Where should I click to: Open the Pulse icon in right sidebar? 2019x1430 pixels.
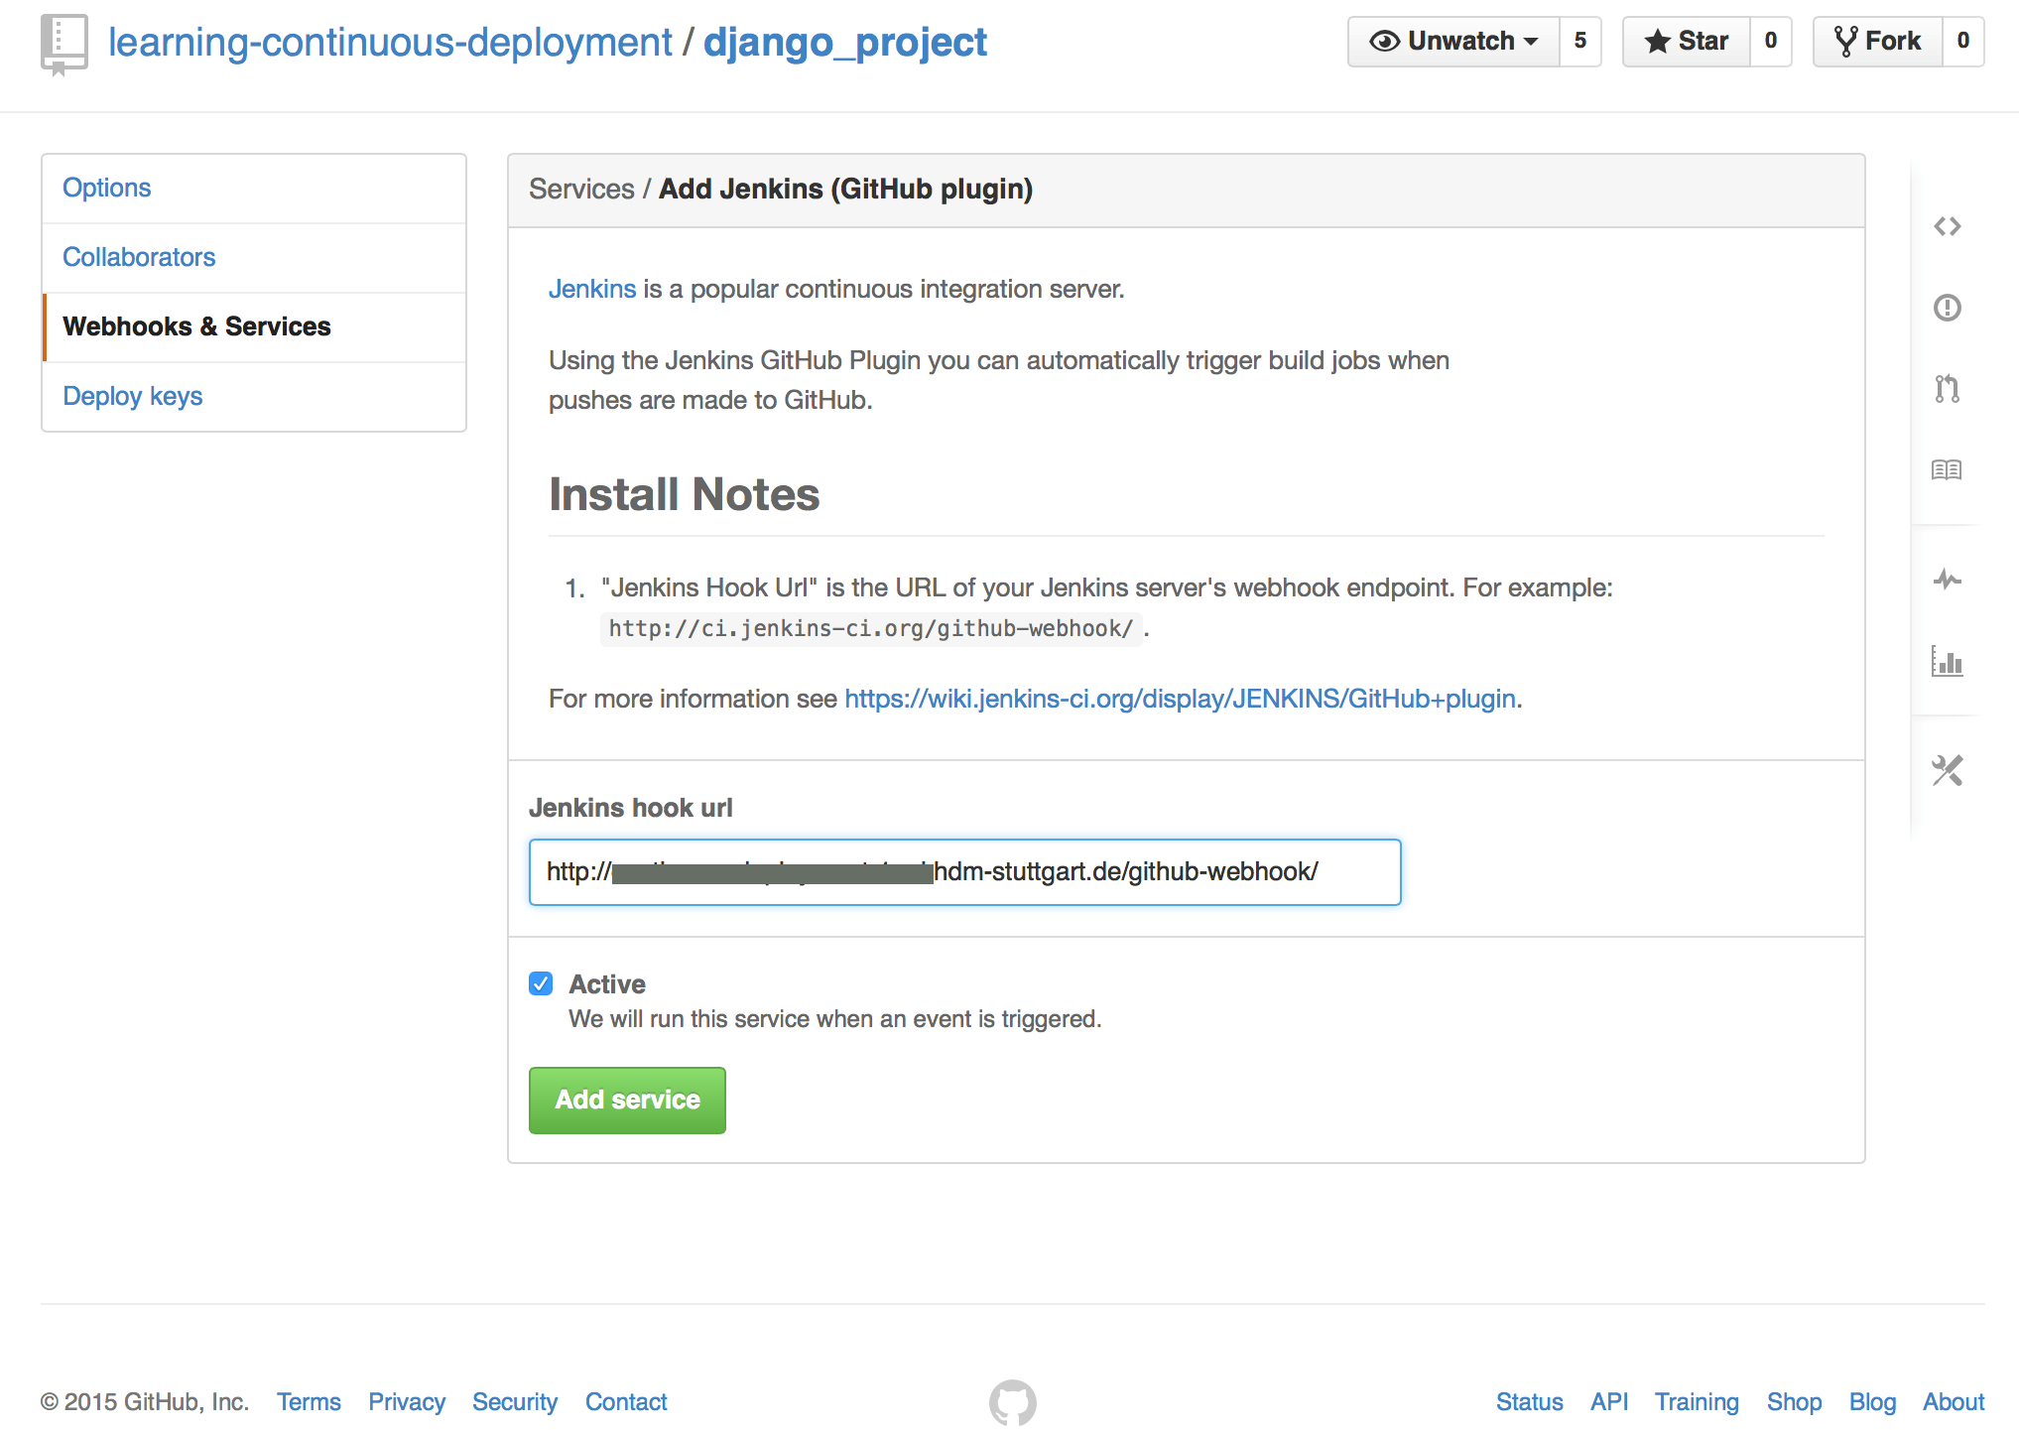pos(1947,579)
